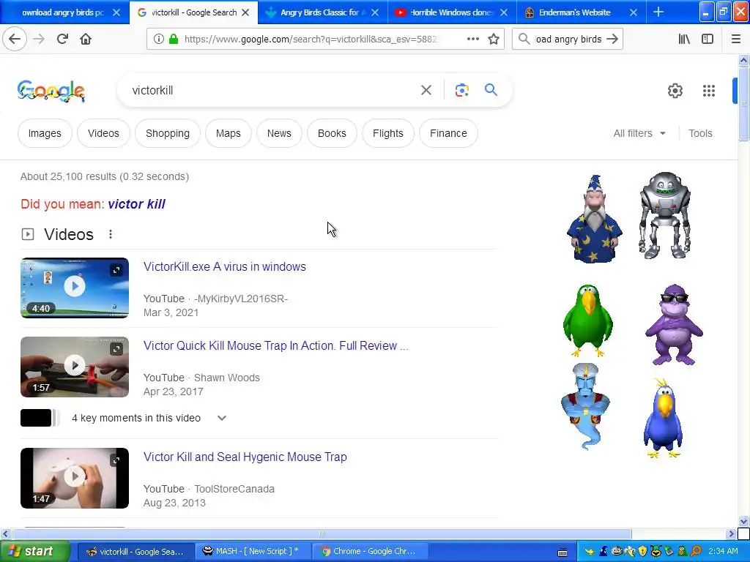Play the 1:47 Kill and Seal thumbnail

[x=75, y=478]
